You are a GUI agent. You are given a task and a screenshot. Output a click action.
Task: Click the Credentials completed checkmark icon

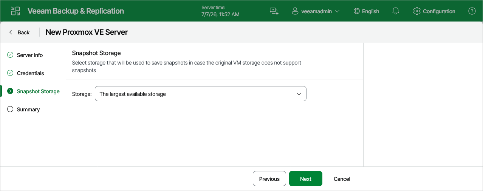[10, 73]
